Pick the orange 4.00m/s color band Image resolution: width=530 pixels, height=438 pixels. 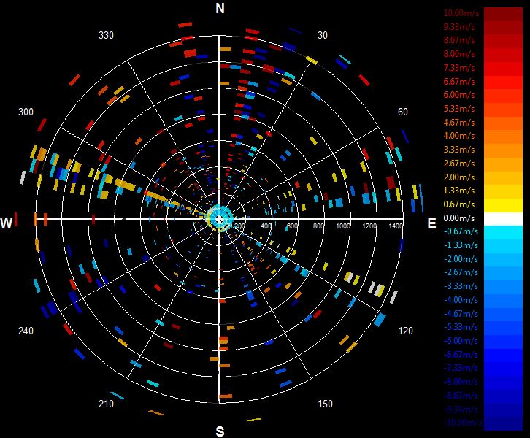coord(503,137)
